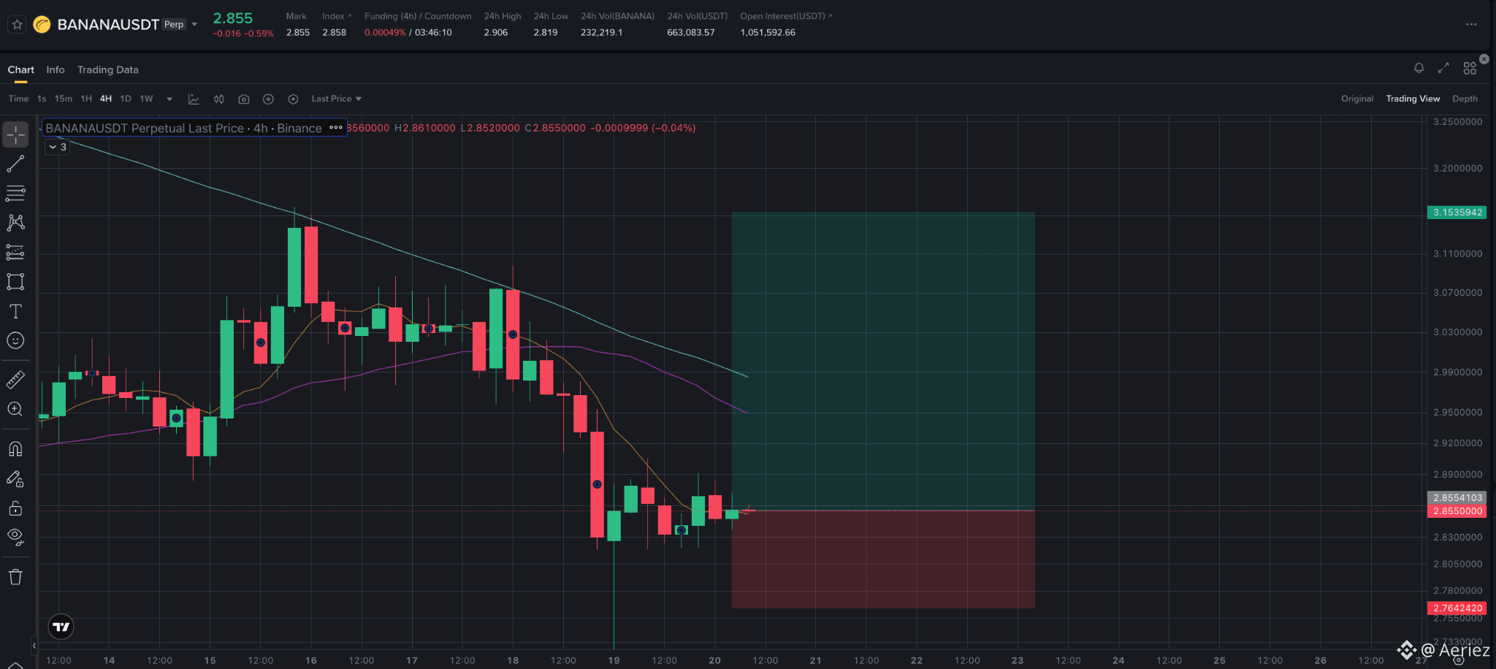Open chart settings hexagon icon
Image resolution: width=1496 pixels, height=669 pixels.
coord(293,99)
